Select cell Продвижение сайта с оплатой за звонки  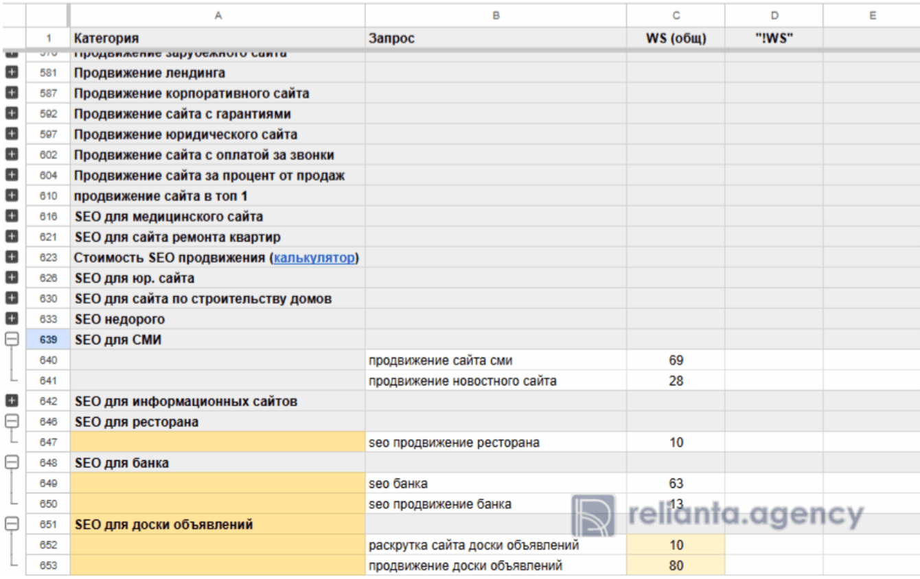[218, 155]
